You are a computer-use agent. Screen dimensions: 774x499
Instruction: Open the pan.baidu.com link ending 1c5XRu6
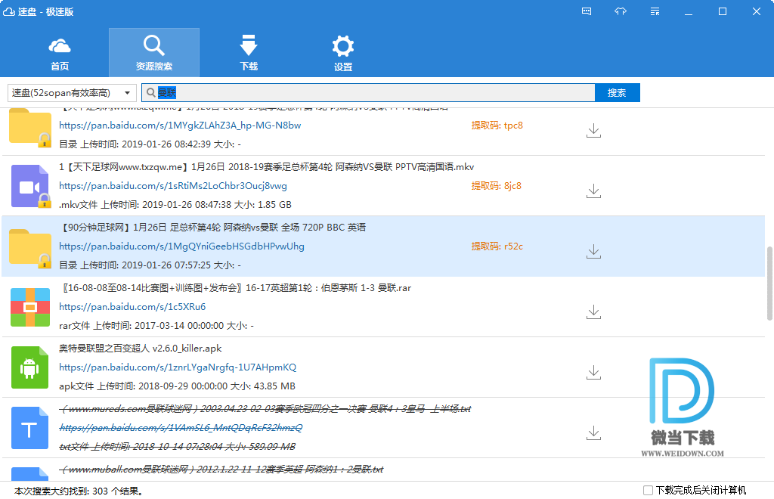(x=132, y=307)
